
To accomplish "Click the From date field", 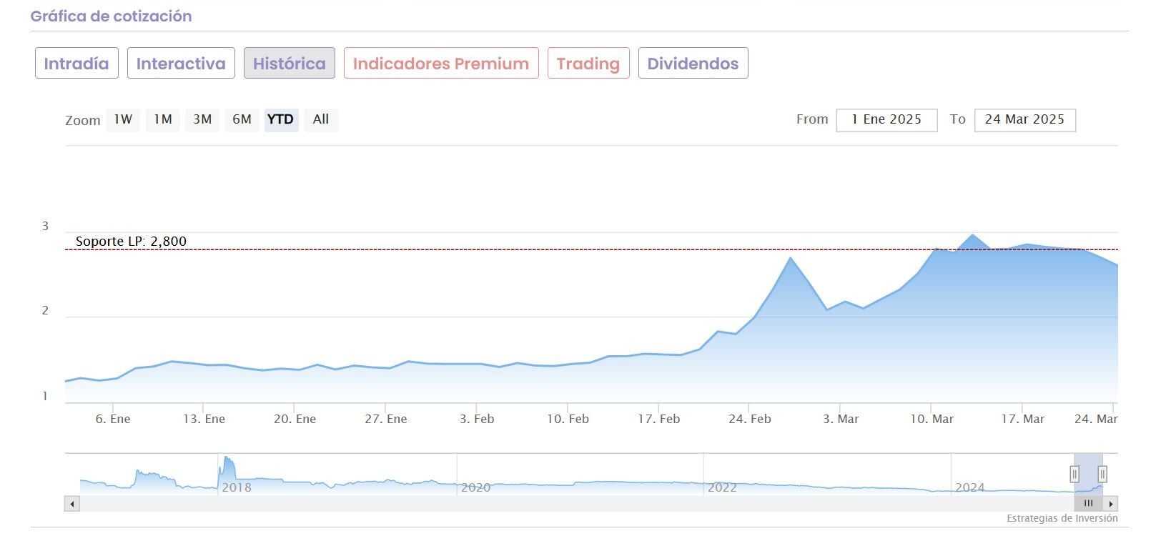I will coord(886,120).
